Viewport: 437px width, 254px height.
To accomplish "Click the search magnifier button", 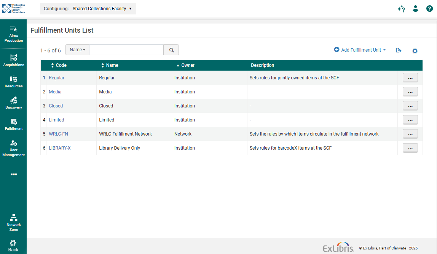I will pyautogui.click(x=171, y=50).
